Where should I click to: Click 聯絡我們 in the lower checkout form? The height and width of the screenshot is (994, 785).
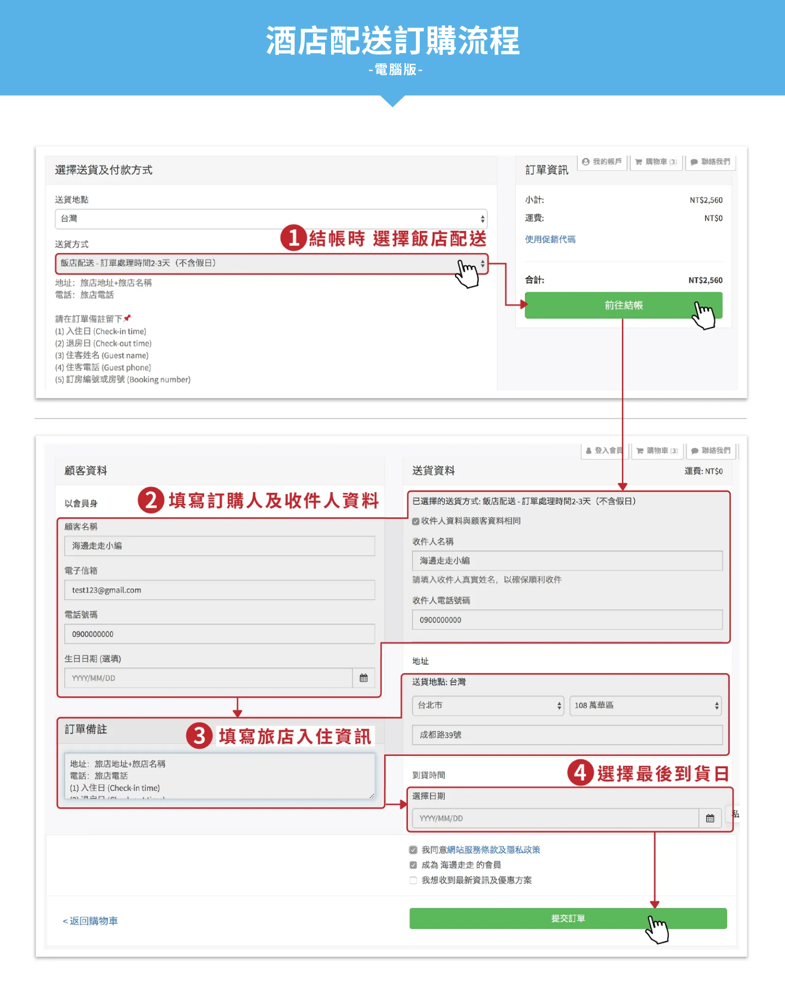coord(711,451)
